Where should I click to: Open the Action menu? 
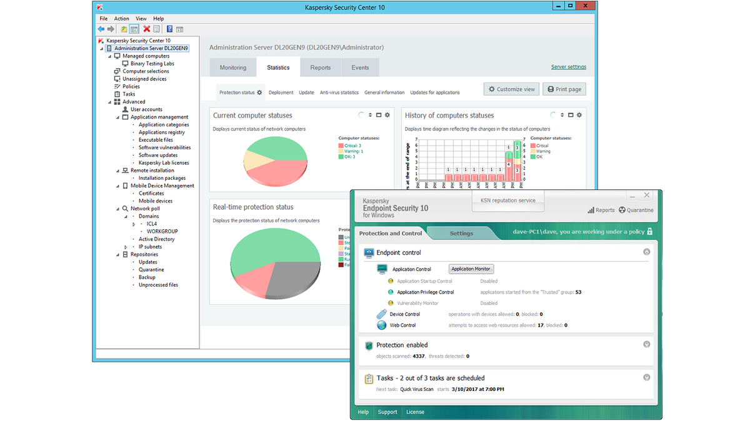click(122, 19)
